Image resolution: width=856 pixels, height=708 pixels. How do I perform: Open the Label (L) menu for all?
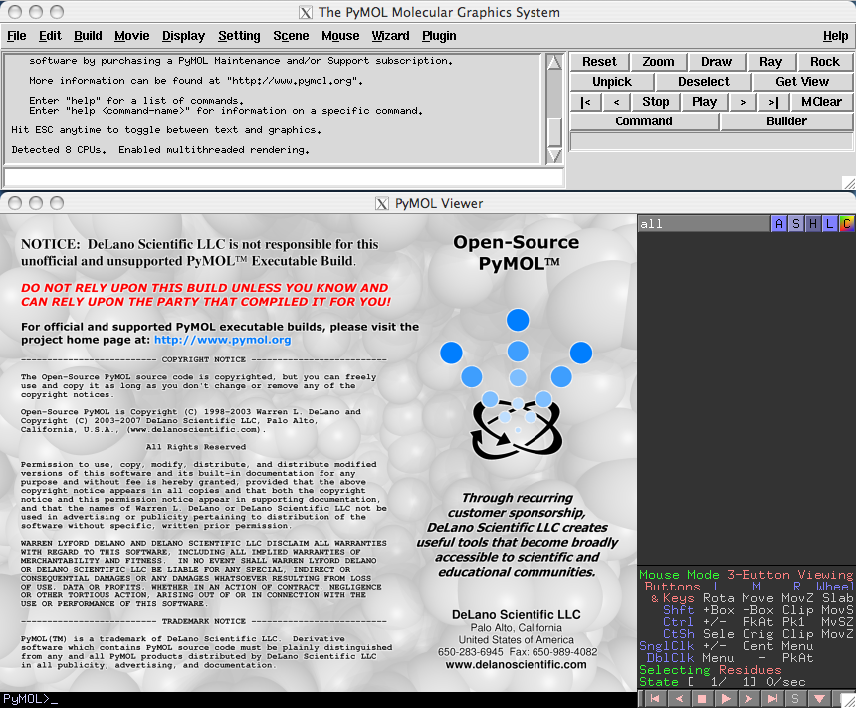coord(830,224)
